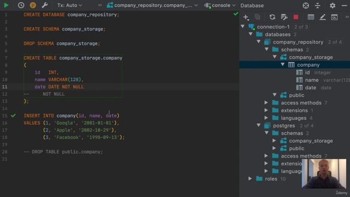This screenshot has height=197, width=350.
Task: Select the company table in tree
Action: tap(308, 65)
